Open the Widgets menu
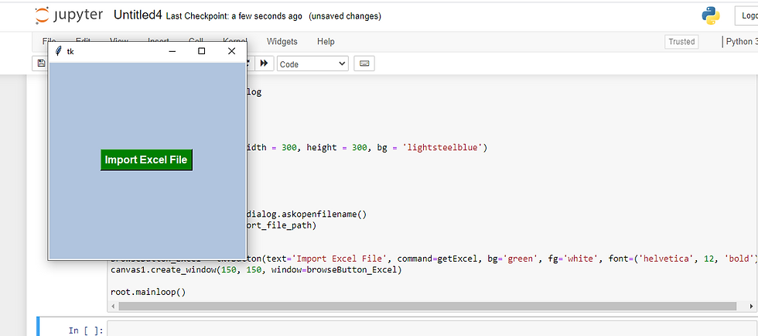The height and width of the screenshot is (336, 758). coord(282,42)
